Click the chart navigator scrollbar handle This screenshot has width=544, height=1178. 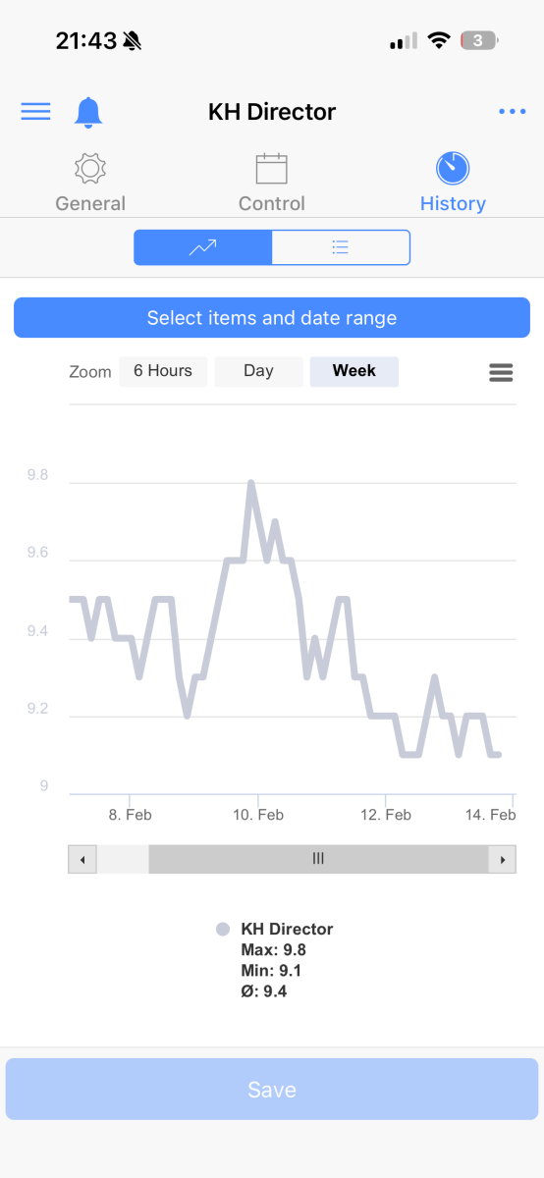click(318, 859)
